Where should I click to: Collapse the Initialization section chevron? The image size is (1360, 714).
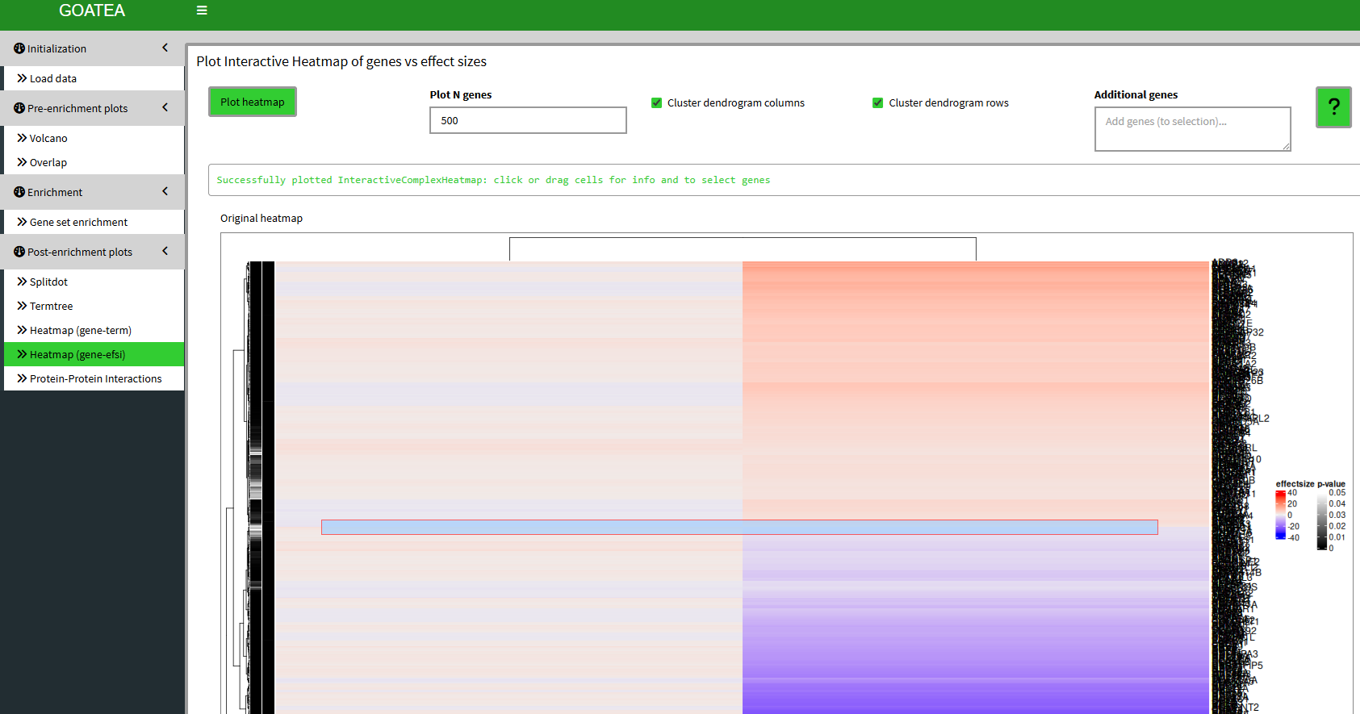(165, 48)
